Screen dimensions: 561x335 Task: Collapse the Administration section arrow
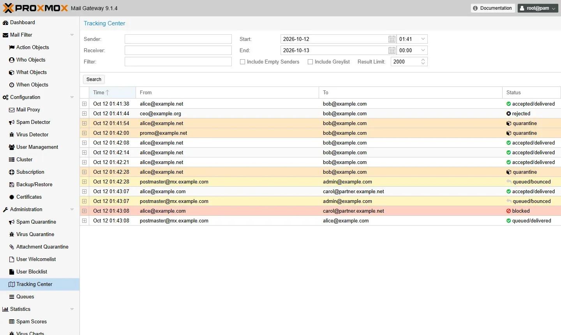pos(72,210)
